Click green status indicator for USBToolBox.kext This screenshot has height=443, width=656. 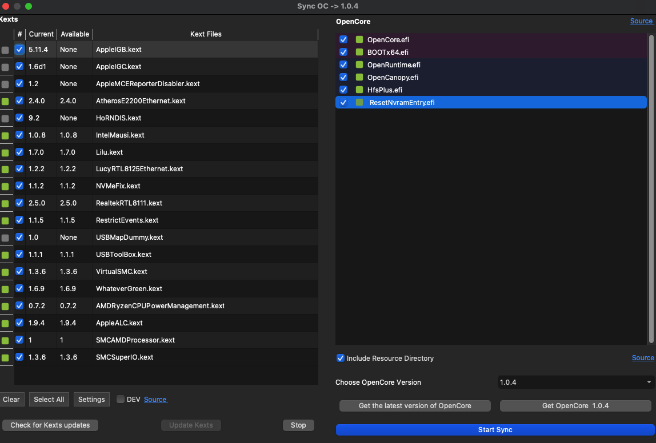point(5,255)
